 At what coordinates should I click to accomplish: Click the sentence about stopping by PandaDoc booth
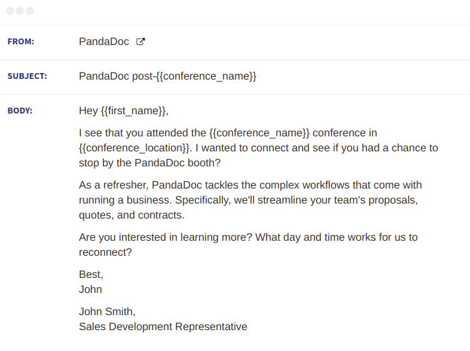(258, 155)
